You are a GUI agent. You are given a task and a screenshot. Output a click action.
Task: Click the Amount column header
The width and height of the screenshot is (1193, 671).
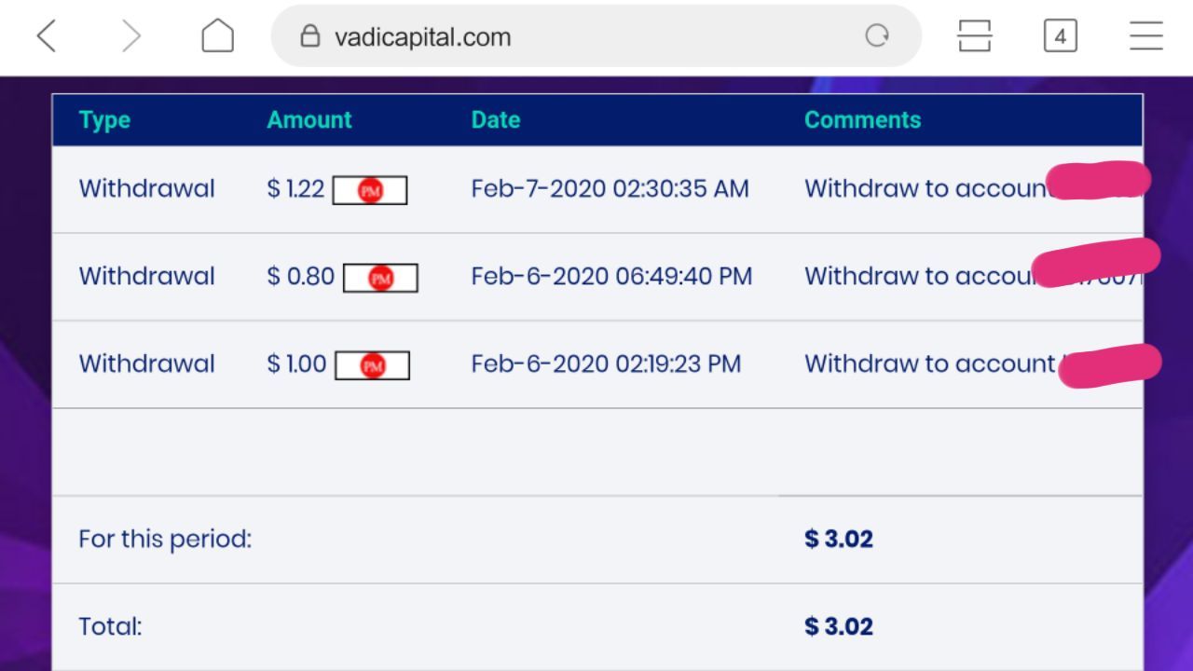tap(309, 120)
